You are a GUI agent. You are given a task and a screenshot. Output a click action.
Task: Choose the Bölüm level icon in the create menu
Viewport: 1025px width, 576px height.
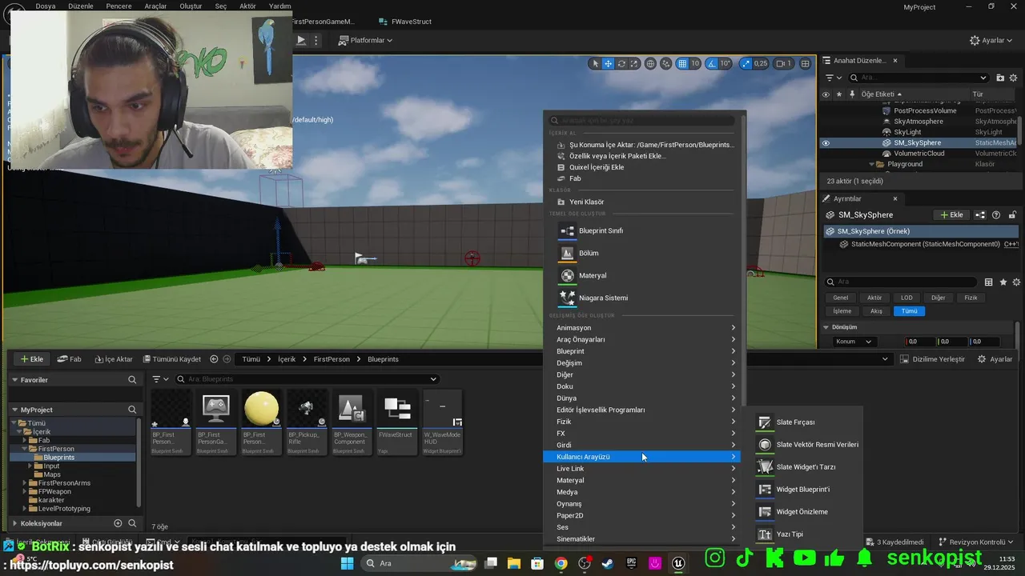pyautogui.click(x=567, y=253)
